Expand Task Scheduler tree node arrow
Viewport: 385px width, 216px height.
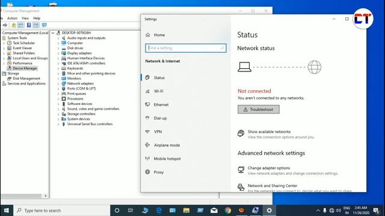point(4,43)
